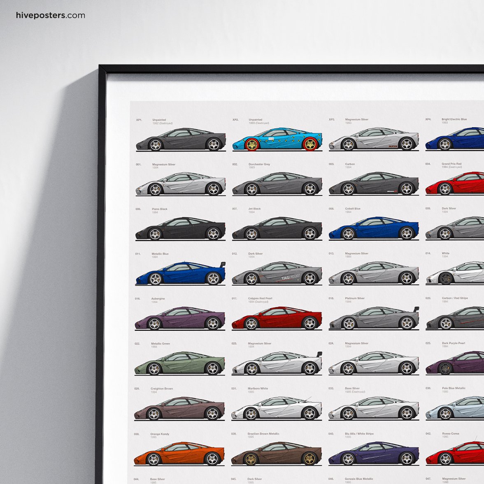Click the 'Metallic Green' label for car 022

click(161, 344)
